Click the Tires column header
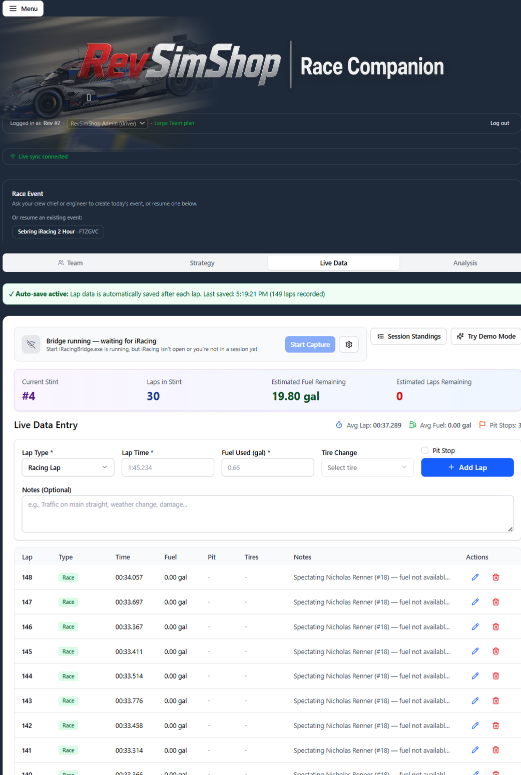The width and height of the screenshot is (521, 775). (x=251, y=557)
